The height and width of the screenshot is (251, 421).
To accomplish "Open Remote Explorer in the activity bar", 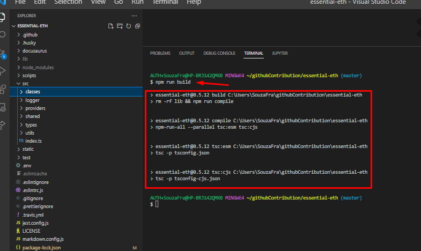I will (3, 107).
